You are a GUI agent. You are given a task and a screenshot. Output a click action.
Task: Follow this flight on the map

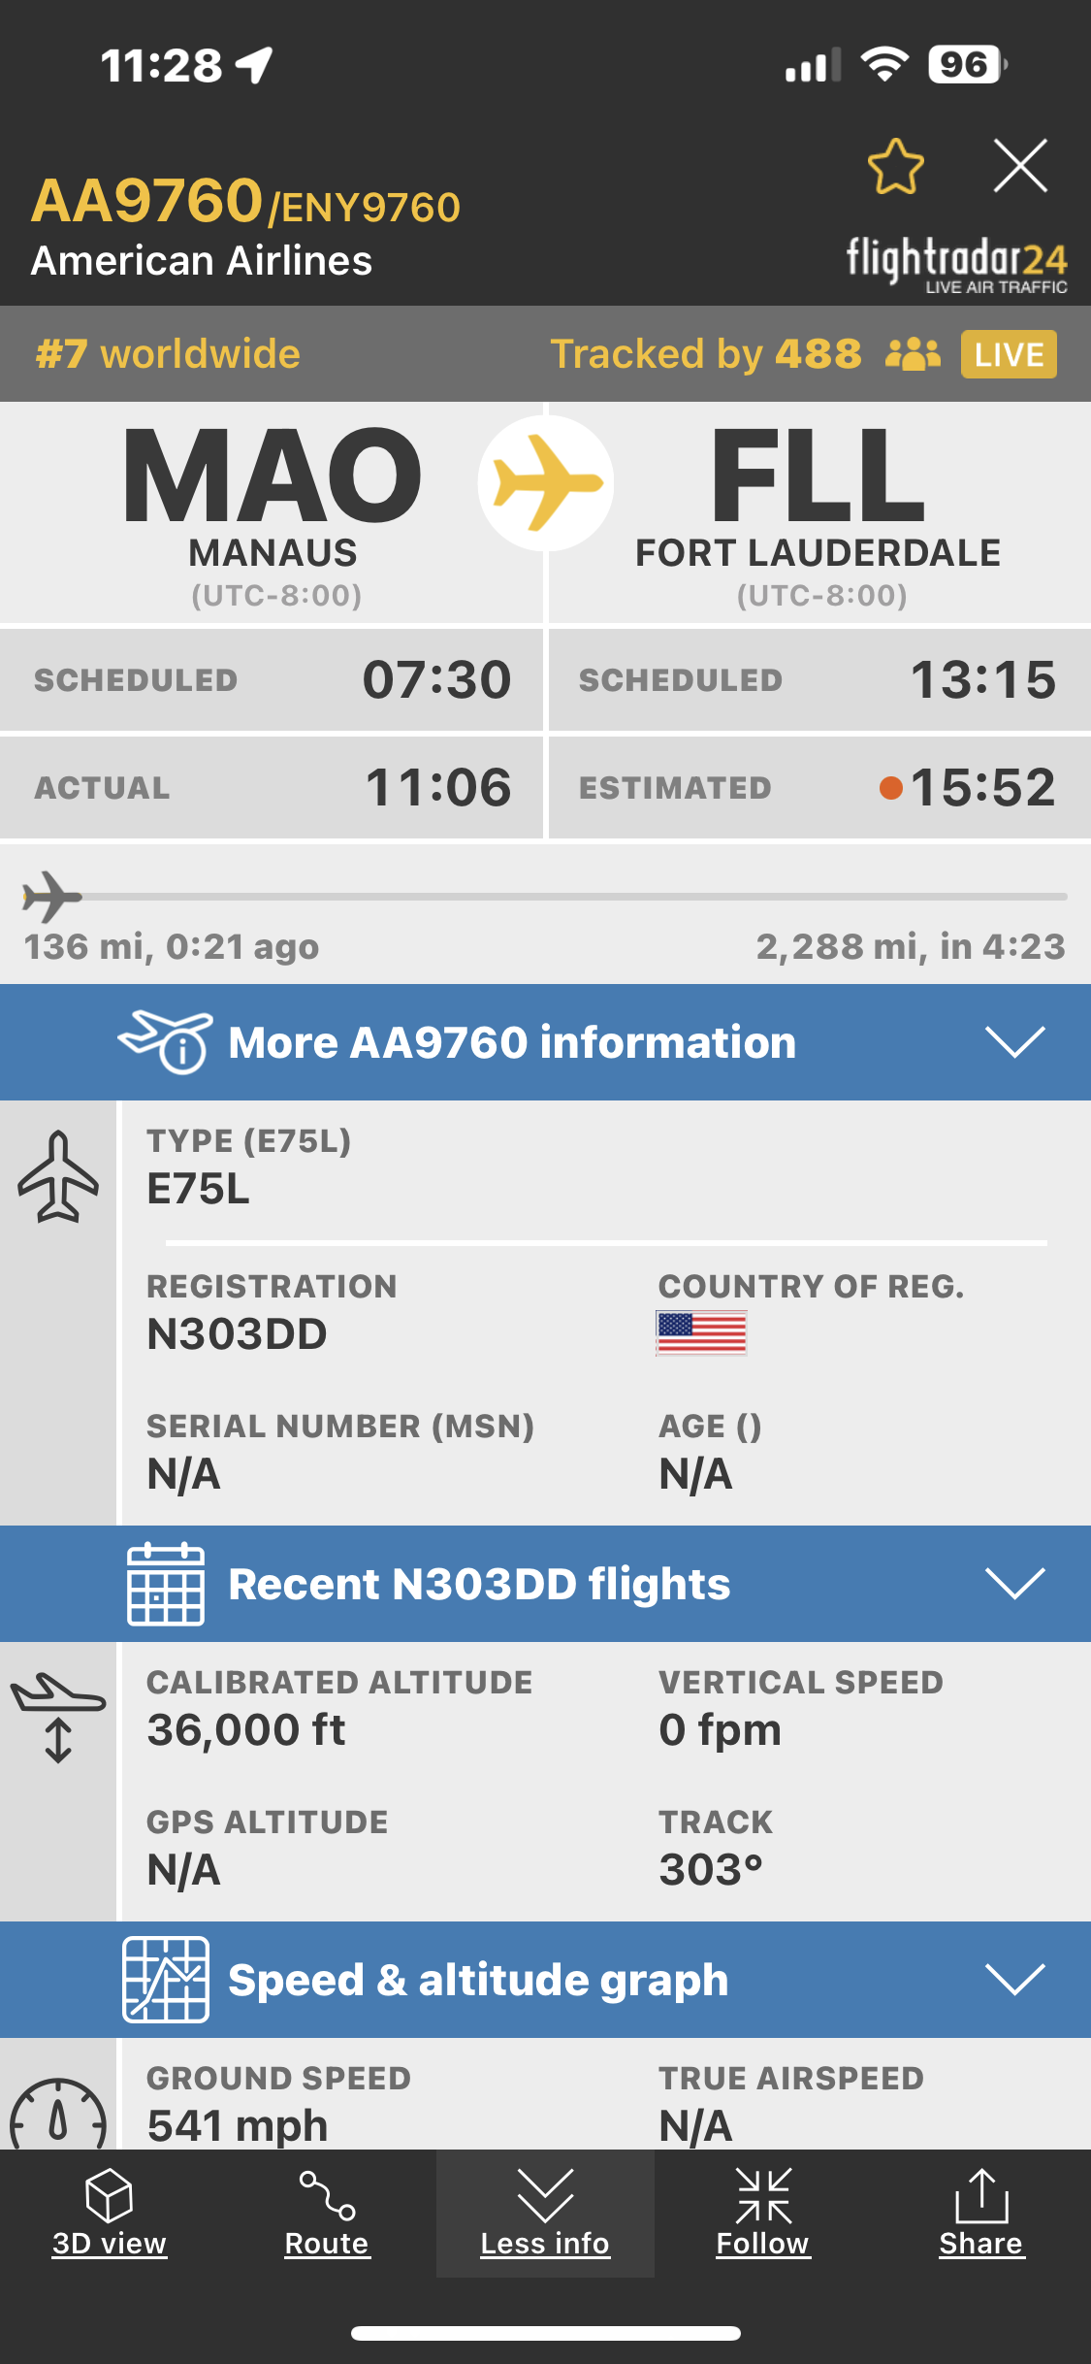[763, 2213]
